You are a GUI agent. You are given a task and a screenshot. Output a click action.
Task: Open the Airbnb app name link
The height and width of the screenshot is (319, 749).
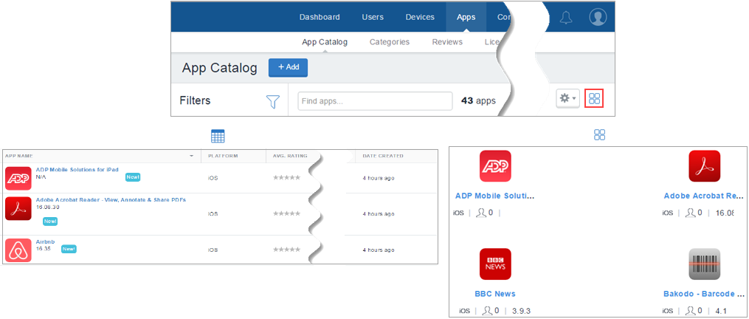pos(46,241)
